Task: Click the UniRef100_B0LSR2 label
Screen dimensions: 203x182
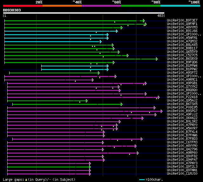Action: coord(182,122)
